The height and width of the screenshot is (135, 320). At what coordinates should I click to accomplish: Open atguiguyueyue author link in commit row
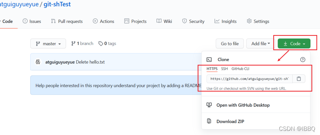[60, 62]
